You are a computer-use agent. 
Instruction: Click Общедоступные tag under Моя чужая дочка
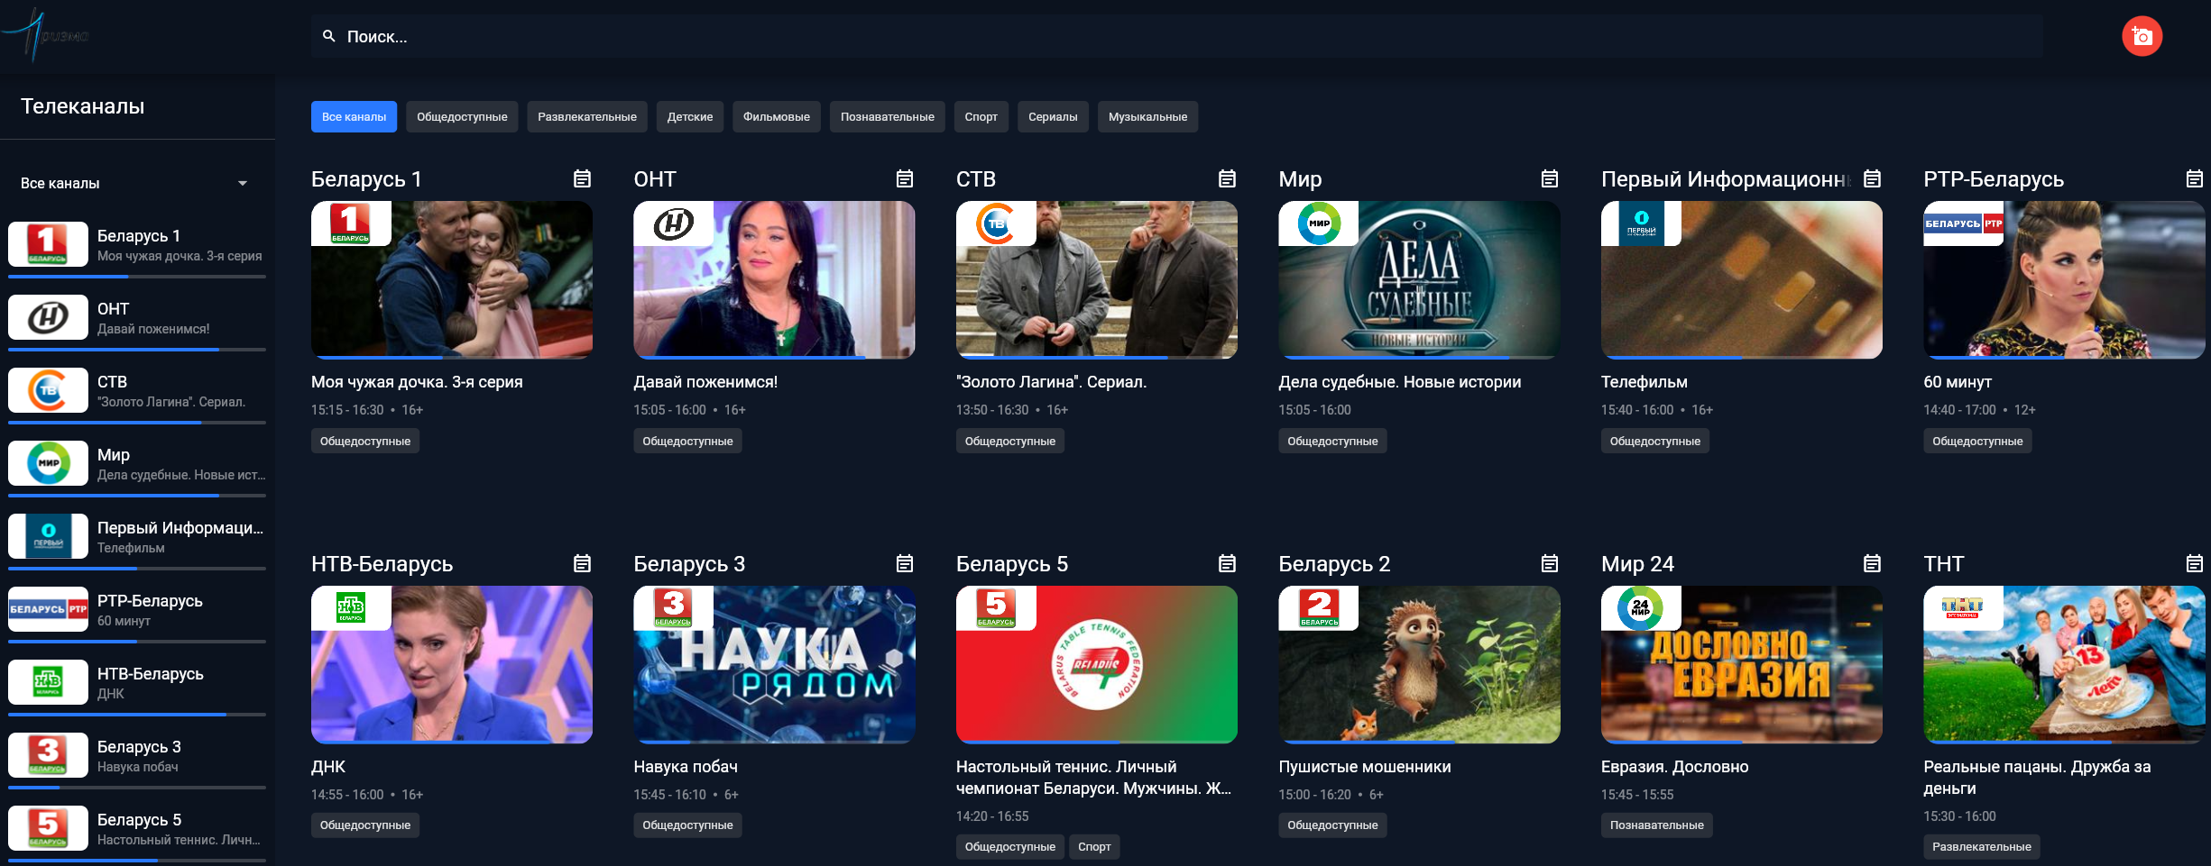pos(365,441)
